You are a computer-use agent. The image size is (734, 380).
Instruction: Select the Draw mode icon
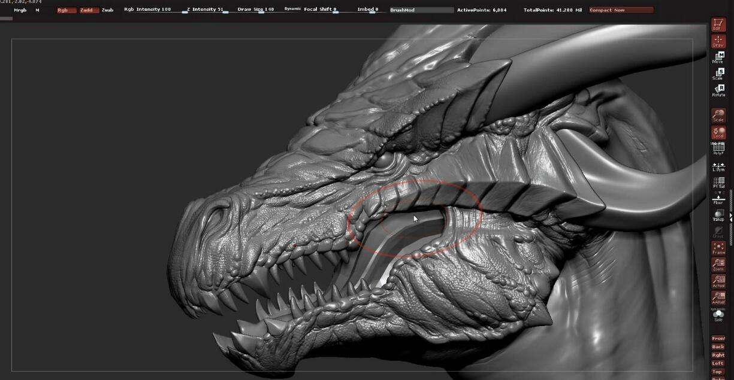click(x=718, y=41)
